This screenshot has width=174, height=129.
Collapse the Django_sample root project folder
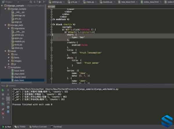(x=2, y=5)
